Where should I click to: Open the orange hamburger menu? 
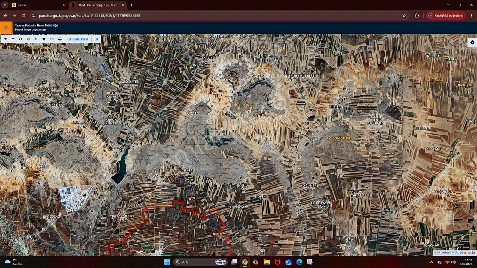pyautogui.click(x=6, y=28)
